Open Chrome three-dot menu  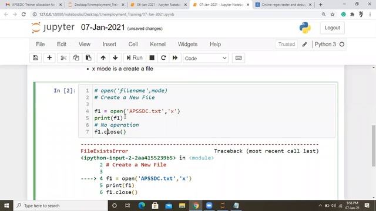coord(370,14)
